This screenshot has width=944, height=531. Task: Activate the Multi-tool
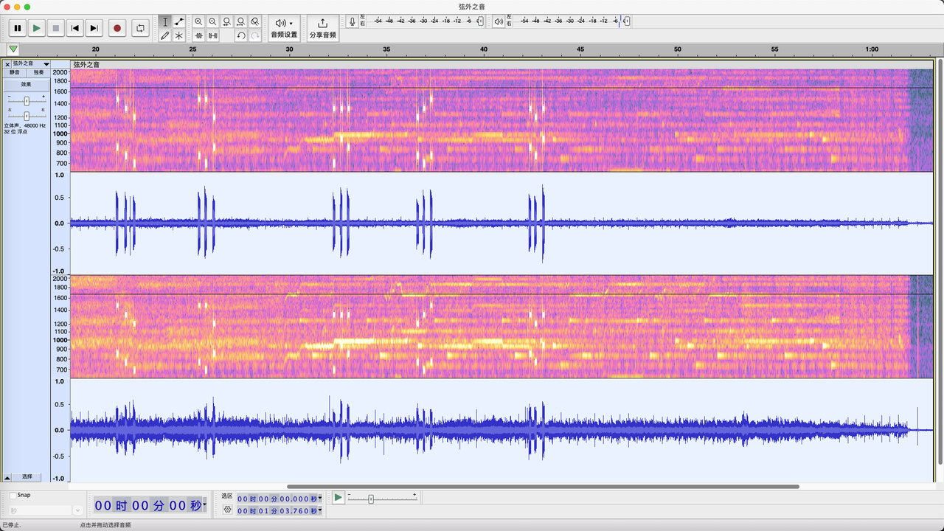click(x=178, y=35)
